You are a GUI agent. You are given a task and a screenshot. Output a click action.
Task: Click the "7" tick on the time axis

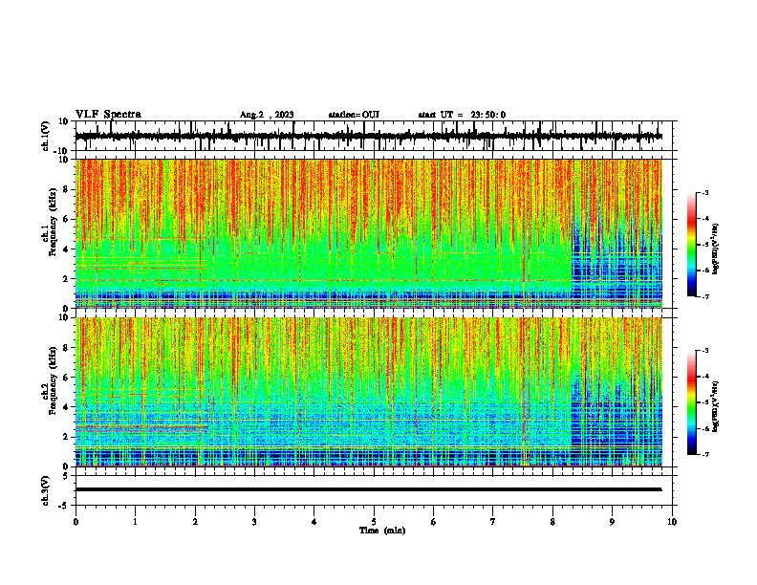493,522
